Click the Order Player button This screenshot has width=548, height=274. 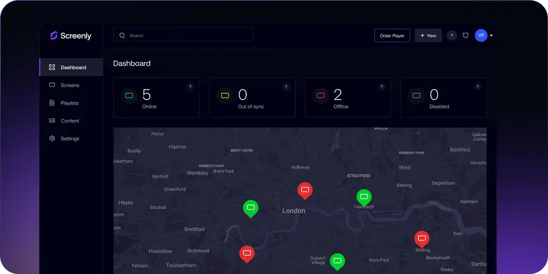click(x=392, y=35)
